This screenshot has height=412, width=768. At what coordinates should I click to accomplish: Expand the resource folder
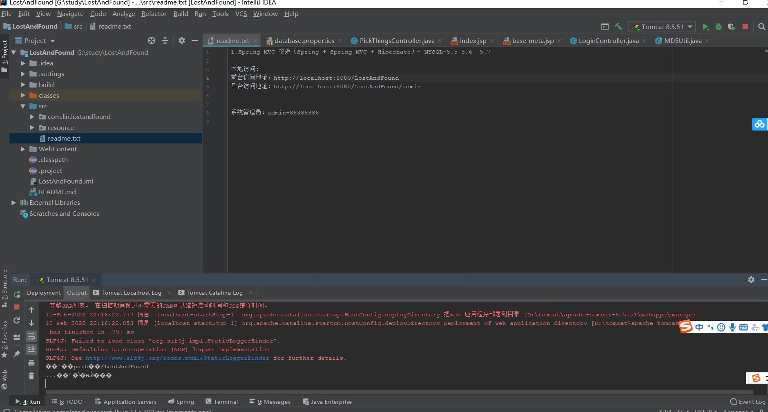(x=32, y=128)
